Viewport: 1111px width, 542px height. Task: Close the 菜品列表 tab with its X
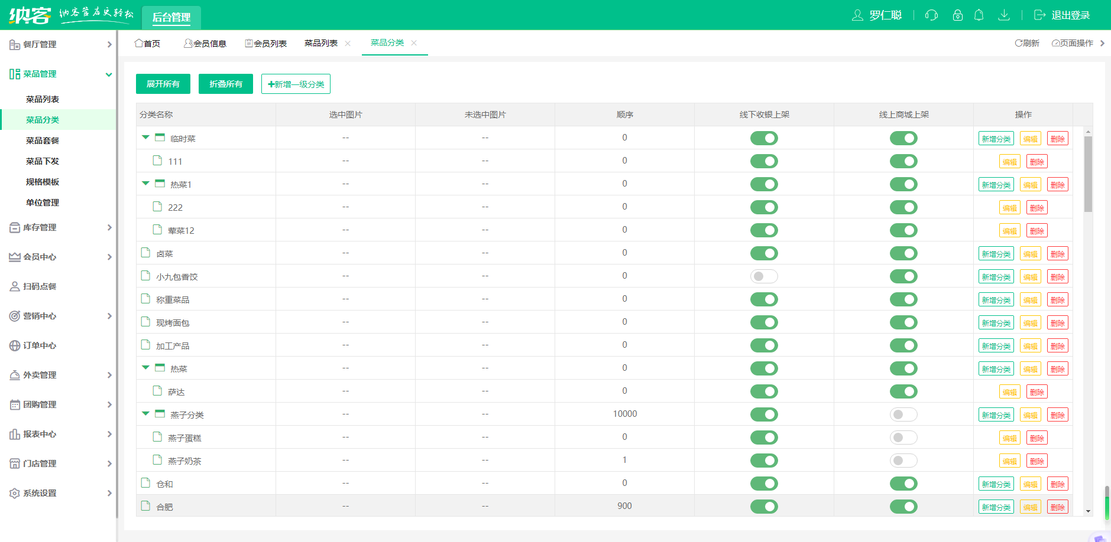(348, 44)
